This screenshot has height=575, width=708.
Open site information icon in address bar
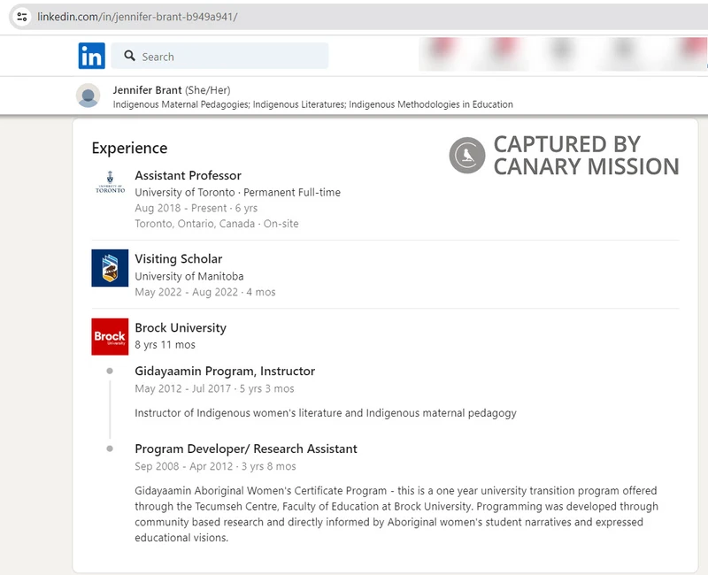pyautogui.click(x=22, y=17)
